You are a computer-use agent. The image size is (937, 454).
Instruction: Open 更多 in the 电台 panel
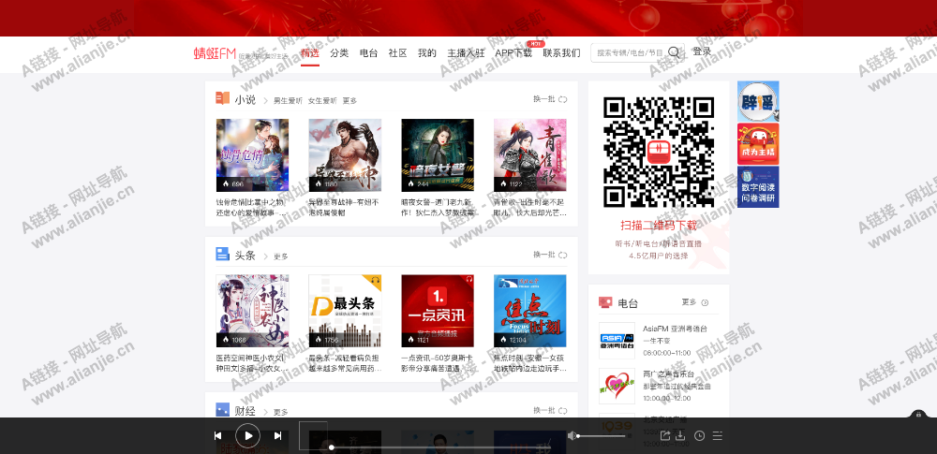click(694, 302)
